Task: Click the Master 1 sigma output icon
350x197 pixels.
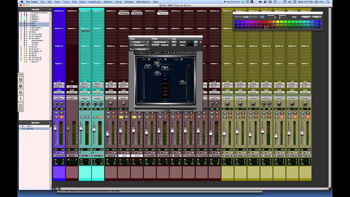Action: click(76, 153)
